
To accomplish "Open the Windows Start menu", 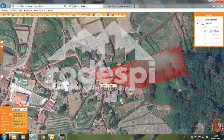I will 4,137.
